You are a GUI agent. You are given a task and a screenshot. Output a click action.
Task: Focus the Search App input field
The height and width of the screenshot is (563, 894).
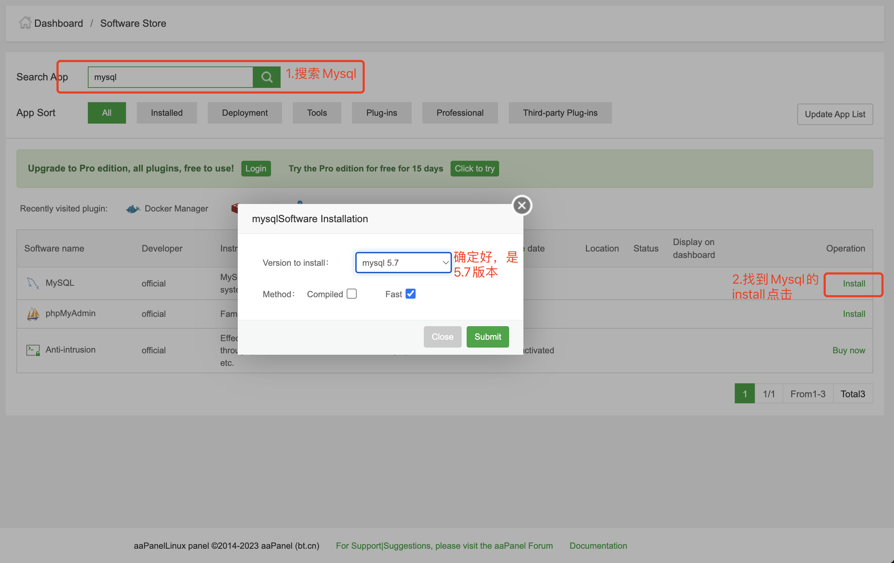(x=170, y=77)
